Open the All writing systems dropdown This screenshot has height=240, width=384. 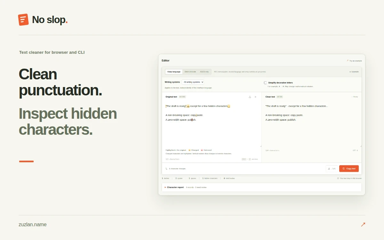[x=193, y=82]
